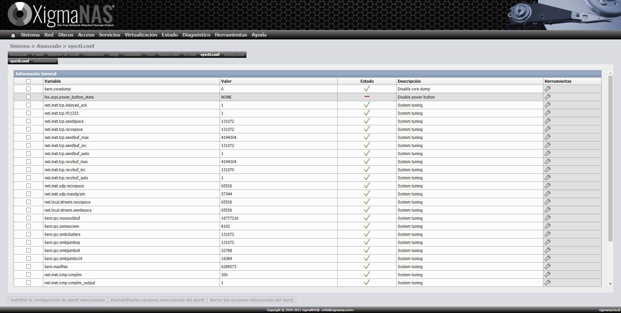Click the XigmaNAS logo
This screenshot has height=313, width=621.
61,15
